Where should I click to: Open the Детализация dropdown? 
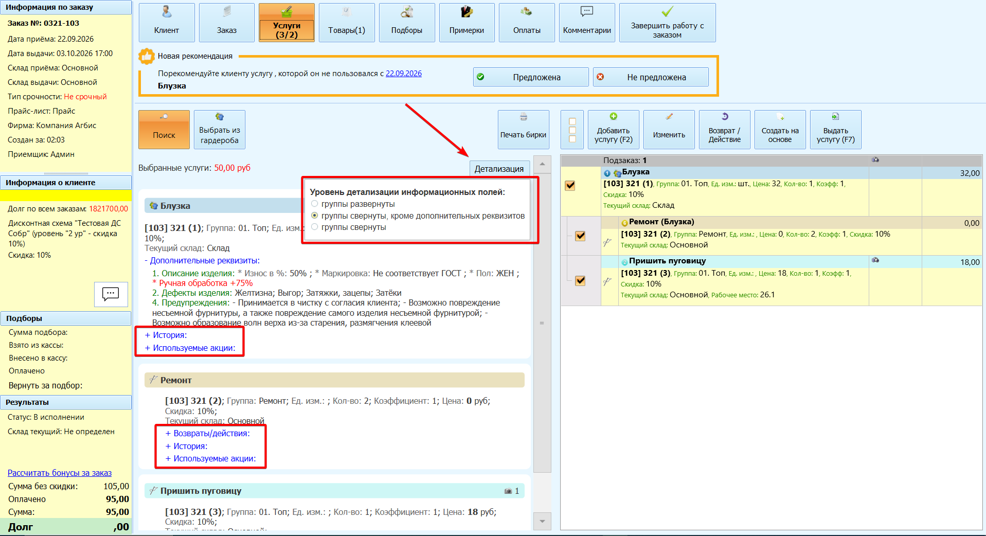point(499,169)
